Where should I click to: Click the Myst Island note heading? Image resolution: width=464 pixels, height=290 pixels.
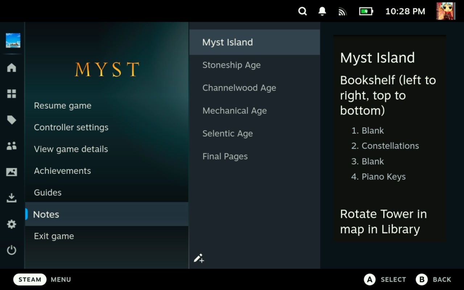click(377, 58)
